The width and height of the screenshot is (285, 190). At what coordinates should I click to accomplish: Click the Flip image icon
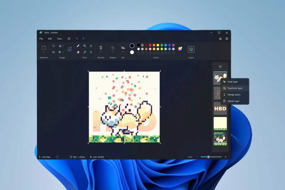(60, 52)
